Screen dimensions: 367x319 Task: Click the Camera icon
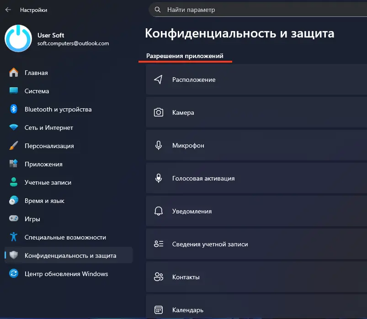tap(159, 112)
